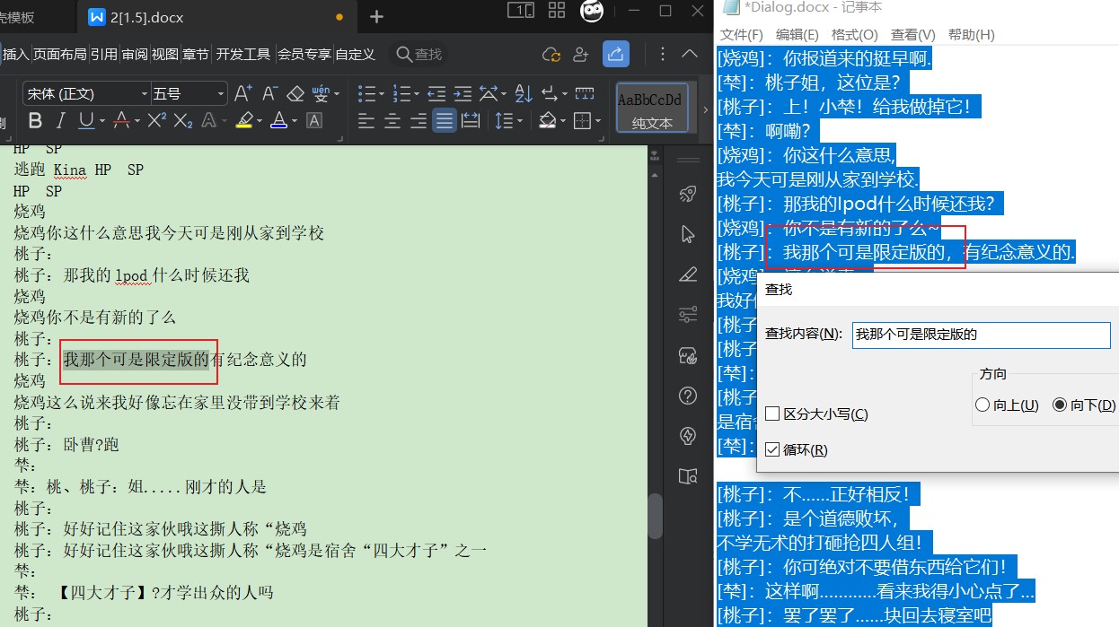
Task: Open Notepad 格式(O) menu
Action: click(x=855, y=34)
